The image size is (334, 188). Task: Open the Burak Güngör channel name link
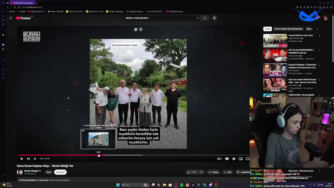31,171
